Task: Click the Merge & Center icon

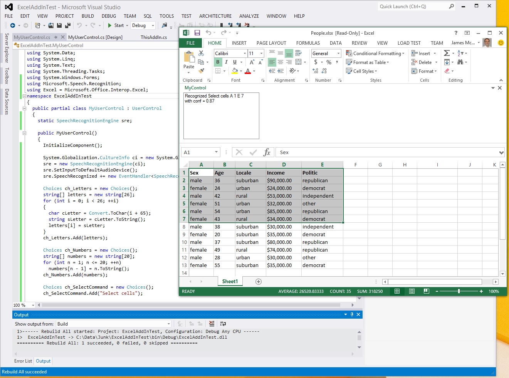Action: pyautogui.click(x=299, y=62)
